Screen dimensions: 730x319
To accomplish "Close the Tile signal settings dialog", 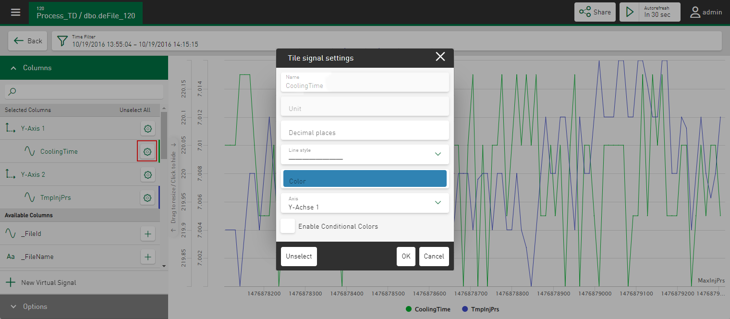I will [440, 57].
